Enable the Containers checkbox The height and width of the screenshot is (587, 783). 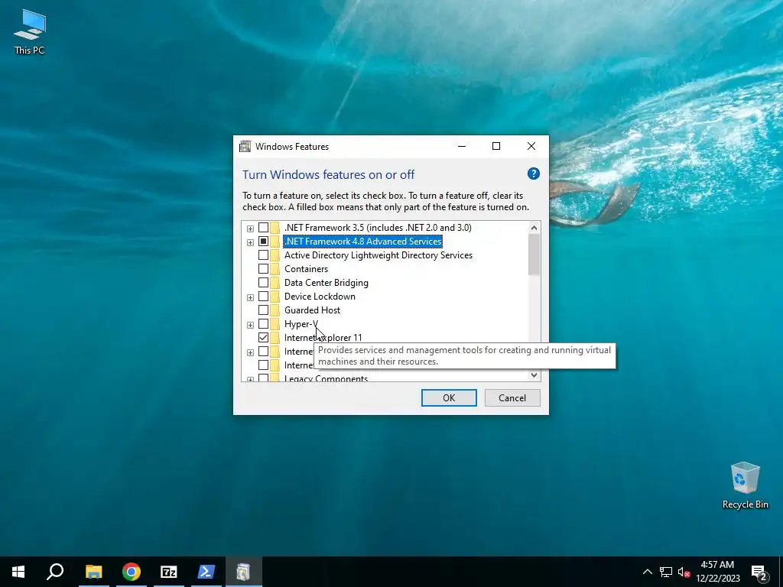coord(263,269)
